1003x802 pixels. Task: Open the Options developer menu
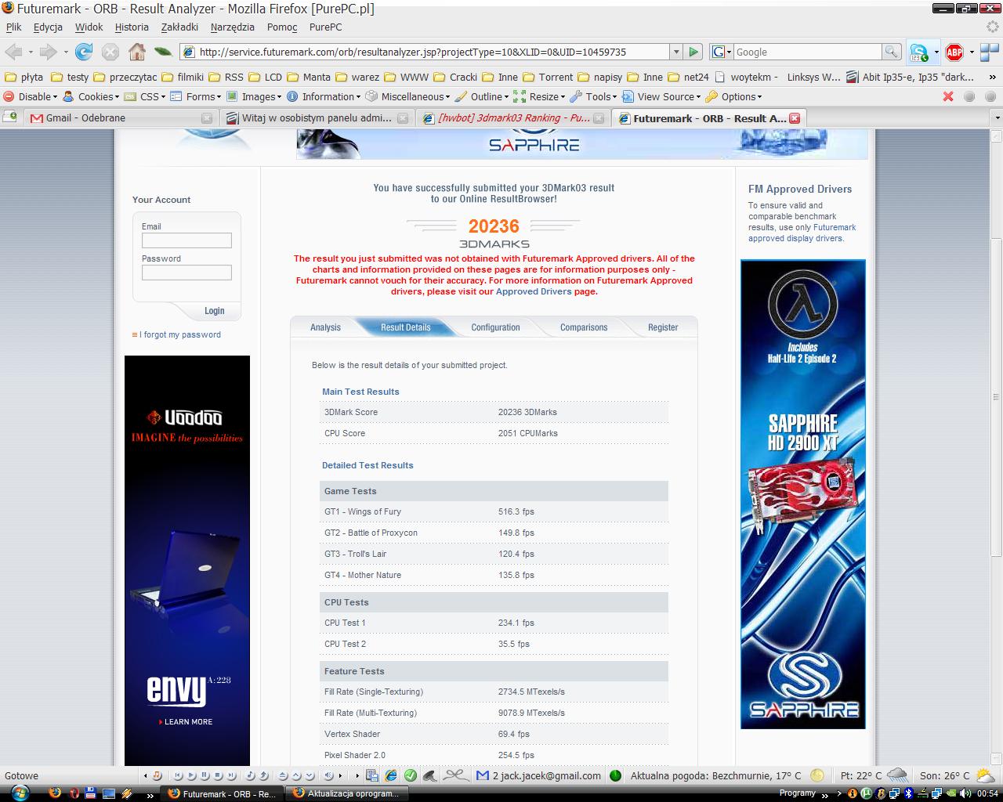pyautogui.click(x=733, y=96)
